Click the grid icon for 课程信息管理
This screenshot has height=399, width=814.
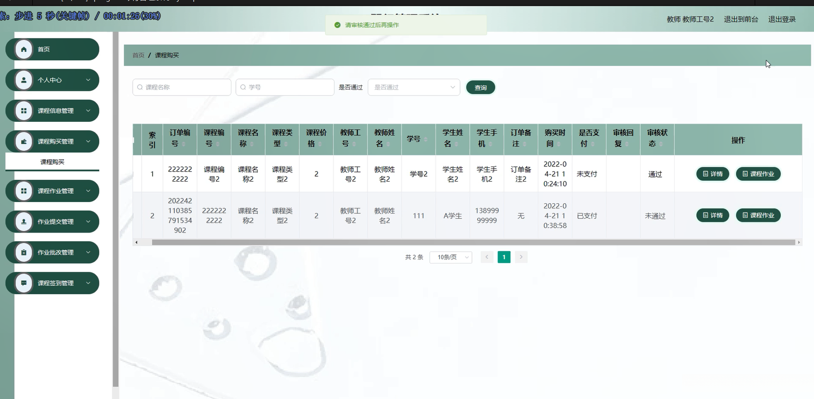(x=24, y=111)
